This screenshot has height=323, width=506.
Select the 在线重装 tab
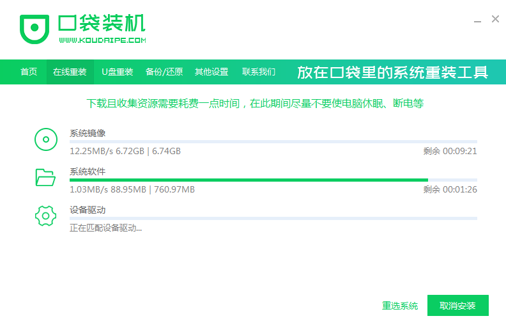point(70,72)
